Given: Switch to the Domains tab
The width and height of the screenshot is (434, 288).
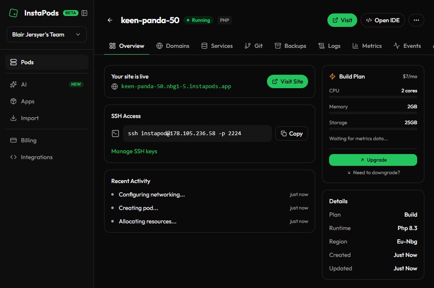Looking at the screenshot, I should click(x=173, y=46).
